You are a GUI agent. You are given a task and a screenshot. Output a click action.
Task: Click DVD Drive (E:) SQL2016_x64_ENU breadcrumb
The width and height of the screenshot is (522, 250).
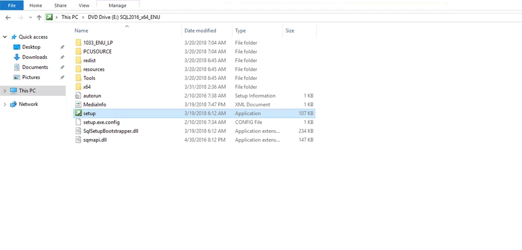click(x=124, y=17)
